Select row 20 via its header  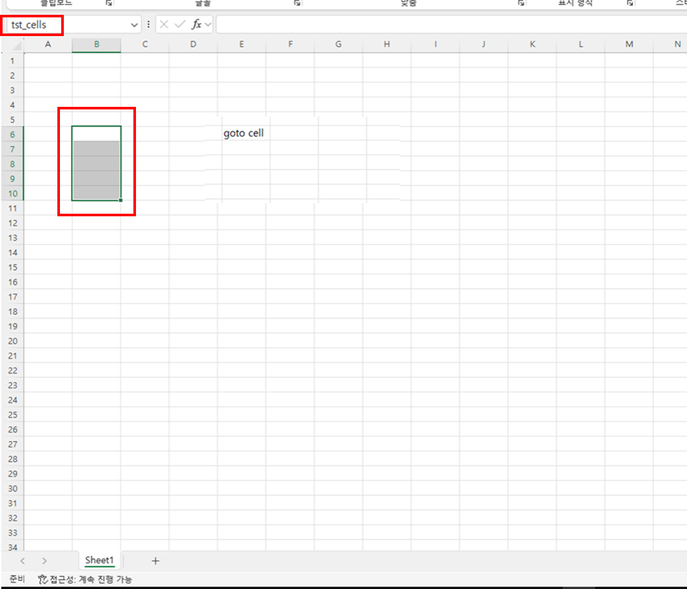(12, 341)
